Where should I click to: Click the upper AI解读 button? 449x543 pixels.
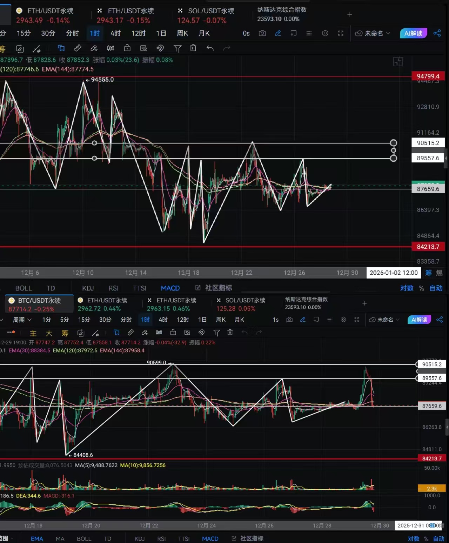(413, 33)
